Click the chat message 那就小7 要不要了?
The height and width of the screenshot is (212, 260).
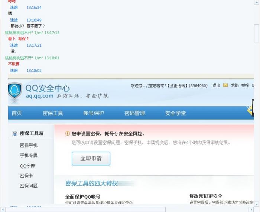click(28, 26)
